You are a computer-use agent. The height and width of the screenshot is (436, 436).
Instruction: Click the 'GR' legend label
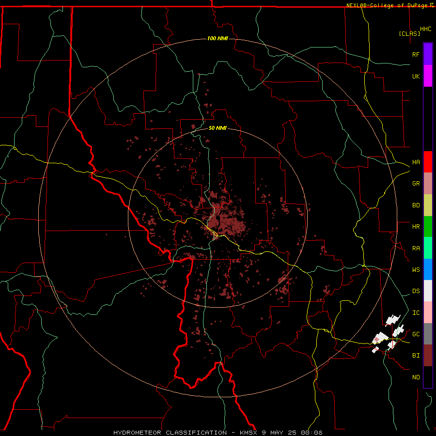tap(416, 184)
